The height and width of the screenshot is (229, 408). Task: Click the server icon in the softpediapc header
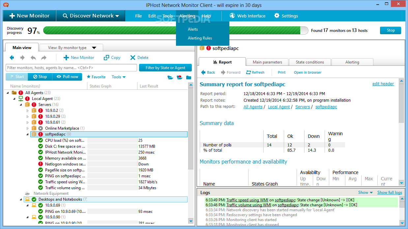[x=202, y=48]
